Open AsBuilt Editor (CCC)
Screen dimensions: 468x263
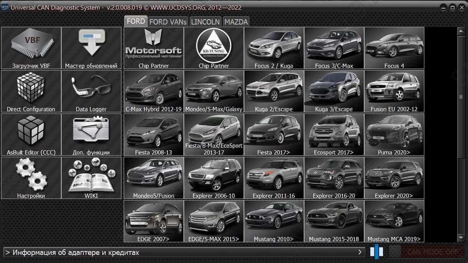(31, 135)
